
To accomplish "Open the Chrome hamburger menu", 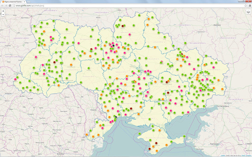I will coord(250,6).
